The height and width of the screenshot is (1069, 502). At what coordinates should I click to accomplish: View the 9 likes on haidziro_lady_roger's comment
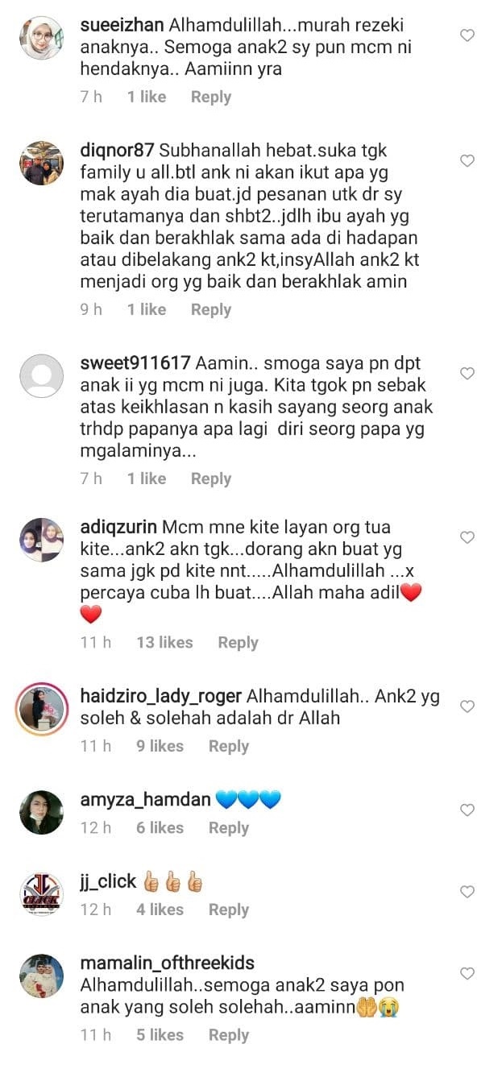click(x=160, y=746)
